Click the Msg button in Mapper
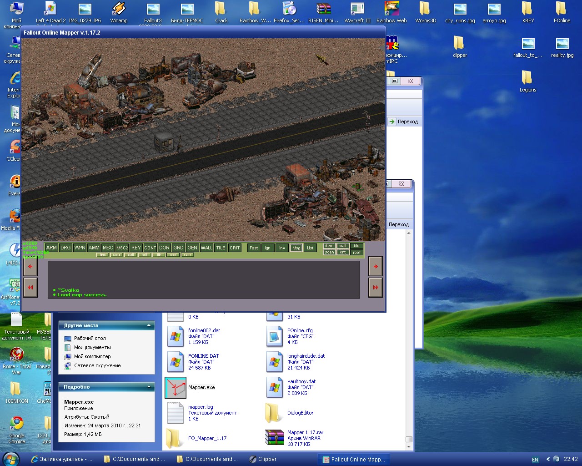 (296, 248)
